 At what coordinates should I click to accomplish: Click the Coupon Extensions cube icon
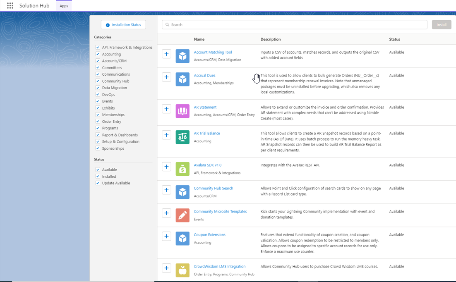(182, 238)
